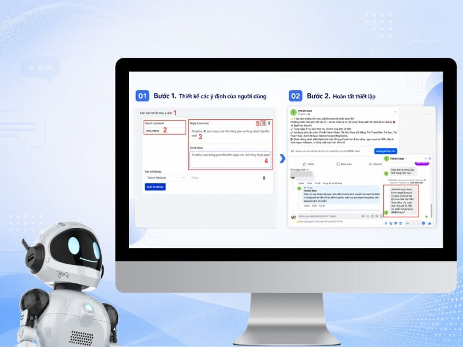This screenshot has height=347, width=463.
Task: Open the post options menu on FRESH Meal post
Action: (395, 112)
